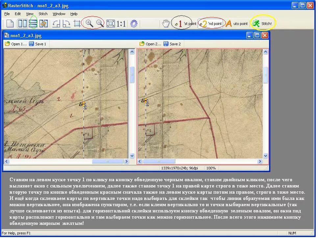Open the Stitch menu
The width and height of the screenshot is (318, 238).
pos(43,14)
